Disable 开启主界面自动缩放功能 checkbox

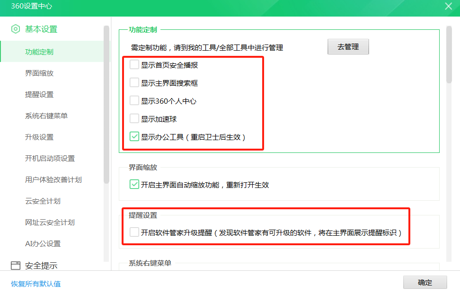point(134,184)
